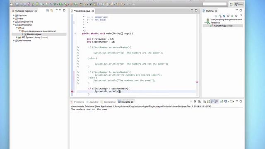Toggle Sort alphabetically in Outline toolbar
Viewport: 265px width, 149px height.
pyautogui.click(x=220, y=16)
